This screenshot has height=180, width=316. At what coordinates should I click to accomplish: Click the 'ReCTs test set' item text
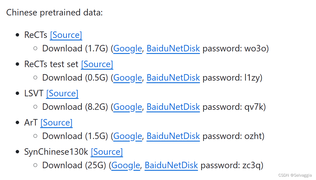[51, 64]
